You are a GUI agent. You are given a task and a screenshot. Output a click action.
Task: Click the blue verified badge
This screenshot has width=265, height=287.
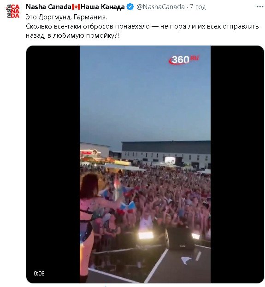130,7
